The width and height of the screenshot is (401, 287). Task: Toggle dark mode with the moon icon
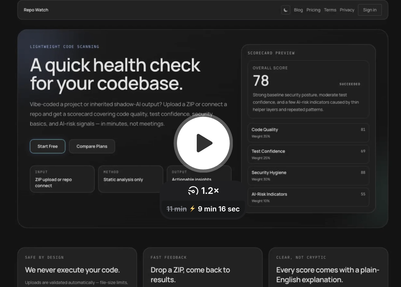coord(285,10)
